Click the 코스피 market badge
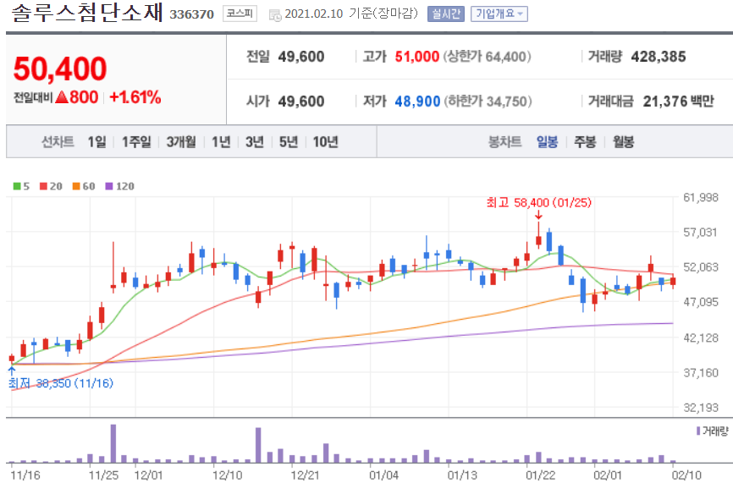 [x=240, y=14]
